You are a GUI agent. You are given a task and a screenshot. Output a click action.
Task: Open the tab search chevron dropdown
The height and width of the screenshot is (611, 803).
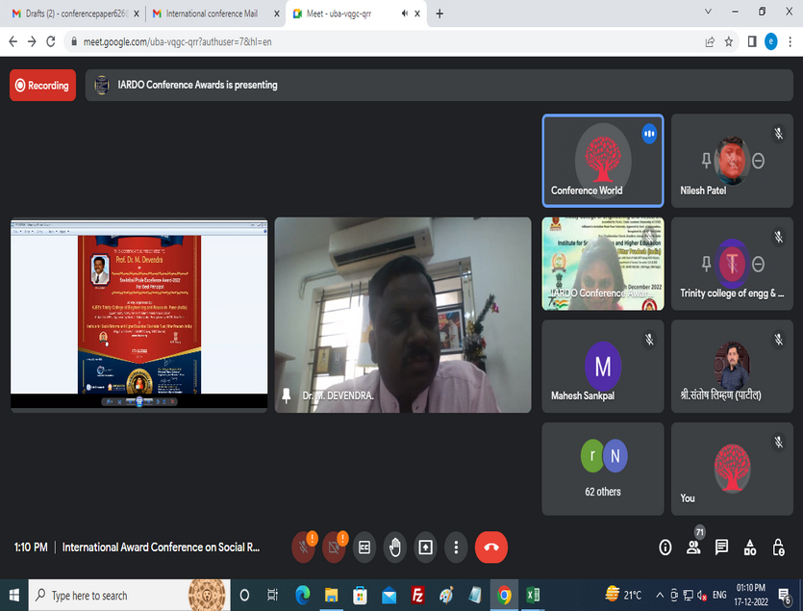coord(708,12)
